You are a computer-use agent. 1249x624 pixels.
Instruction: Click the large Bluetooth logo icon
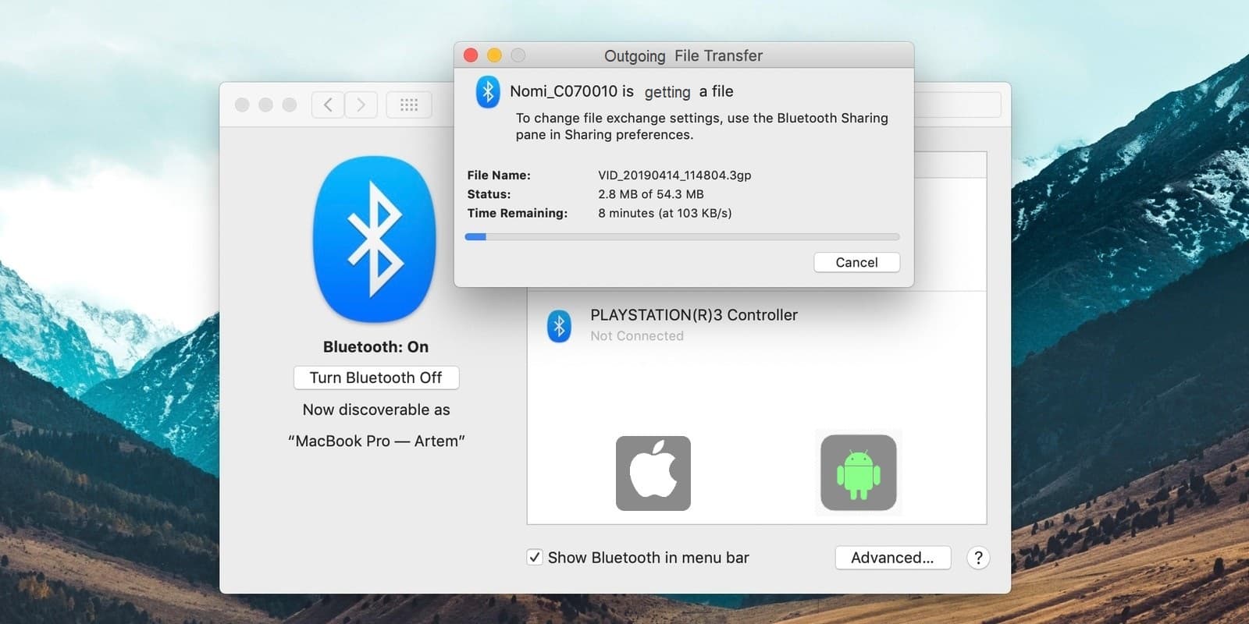pyautogui.click(x=375, y=239)
